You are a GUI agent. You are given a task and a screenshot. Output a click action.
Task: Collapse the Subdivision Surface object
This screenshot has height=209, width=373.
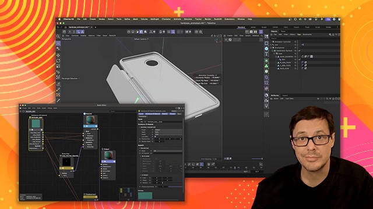pyautogui.click(x=273, y=51)
